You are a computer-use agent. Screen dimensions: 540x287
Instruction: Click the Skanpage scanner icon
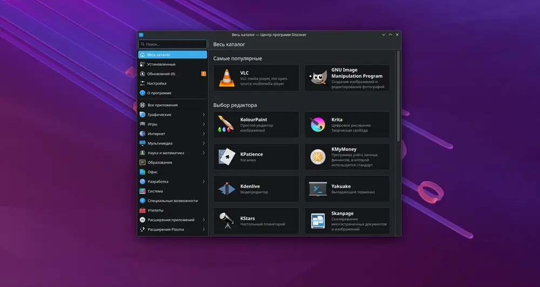(x=318, y=221)
